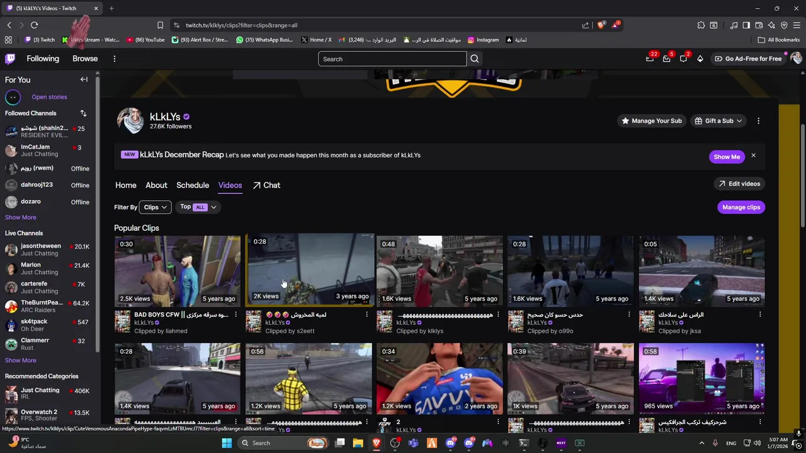
Task: Click the Twitch search input field
Action: click(x=392, y=59)
